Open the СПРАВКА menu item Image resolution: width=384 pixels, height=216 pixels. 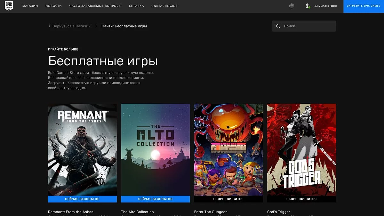(x=136, y=6)
